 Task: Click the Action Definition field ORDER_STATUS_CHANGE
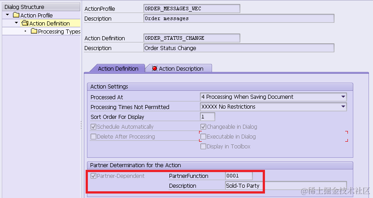pyautogui.click(x=192, y=38)
